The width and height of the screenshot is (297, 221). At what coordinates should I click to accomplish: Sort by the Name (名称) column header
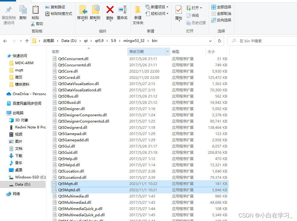tap(55, 52)
